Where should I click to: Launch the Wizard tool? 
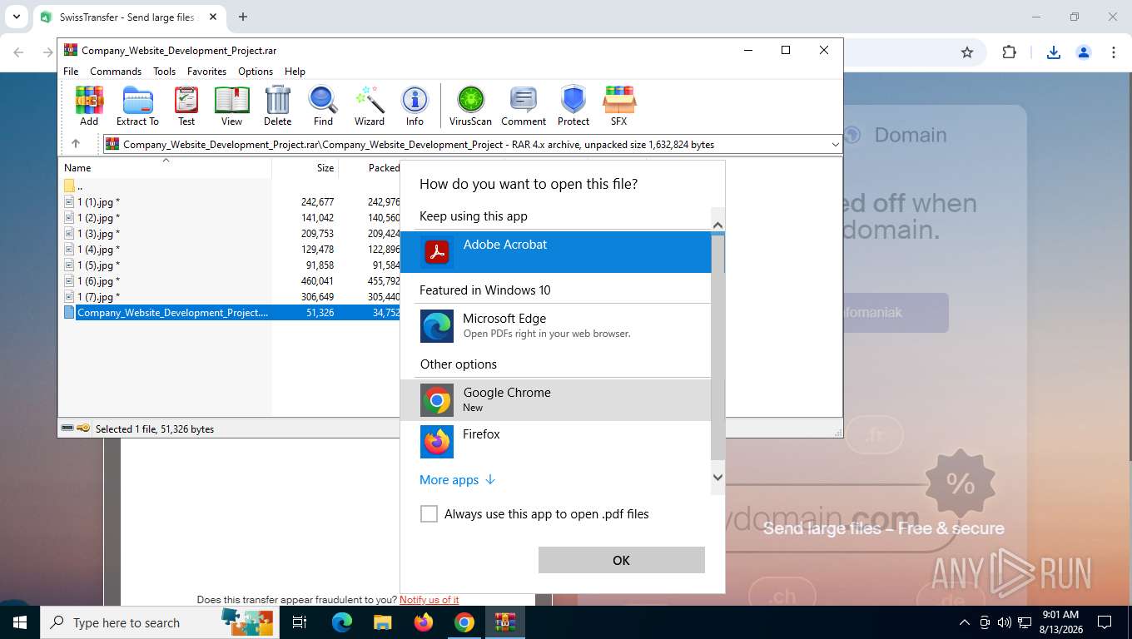(370, 106)
